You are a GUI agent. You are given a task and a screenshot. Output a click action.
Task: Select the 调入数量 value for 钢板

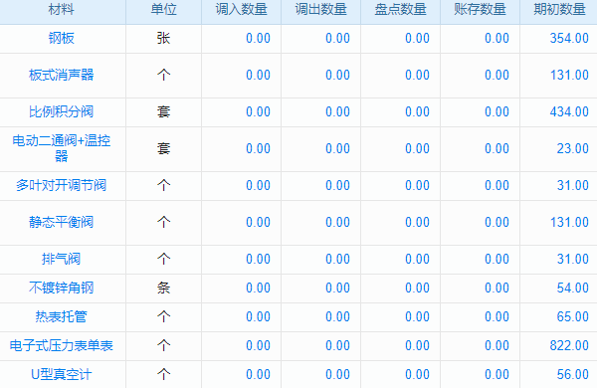click(x=258, y=38)
